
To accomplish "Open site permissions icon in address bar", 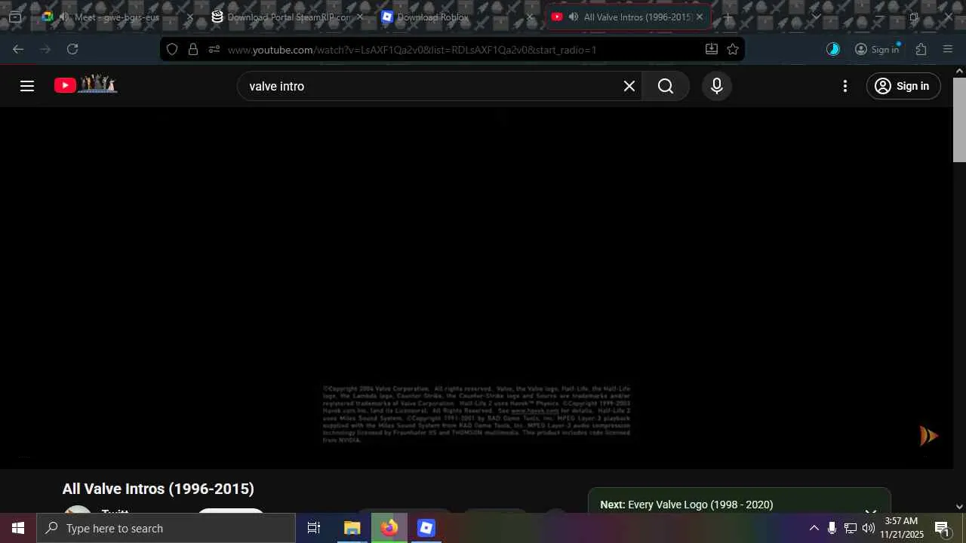I will tap(214, 49).
